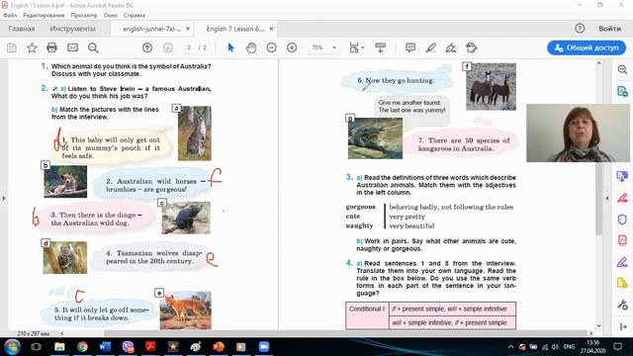Open File Explorer from the taskbar

click(x=59, y=347)
